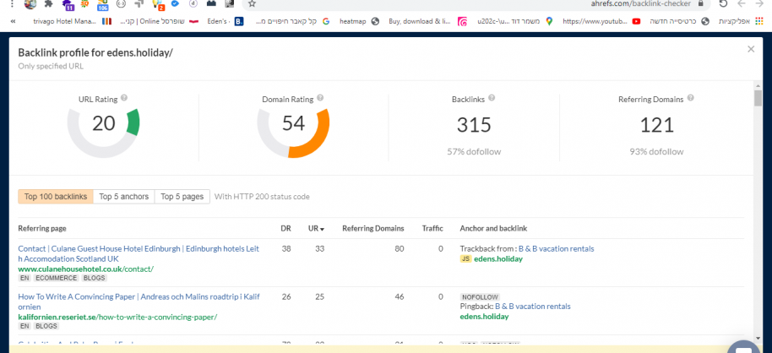The height and width of the screenshot is (353, 772).
Task: Click the DR column header
Action: (x=285, y=229)
